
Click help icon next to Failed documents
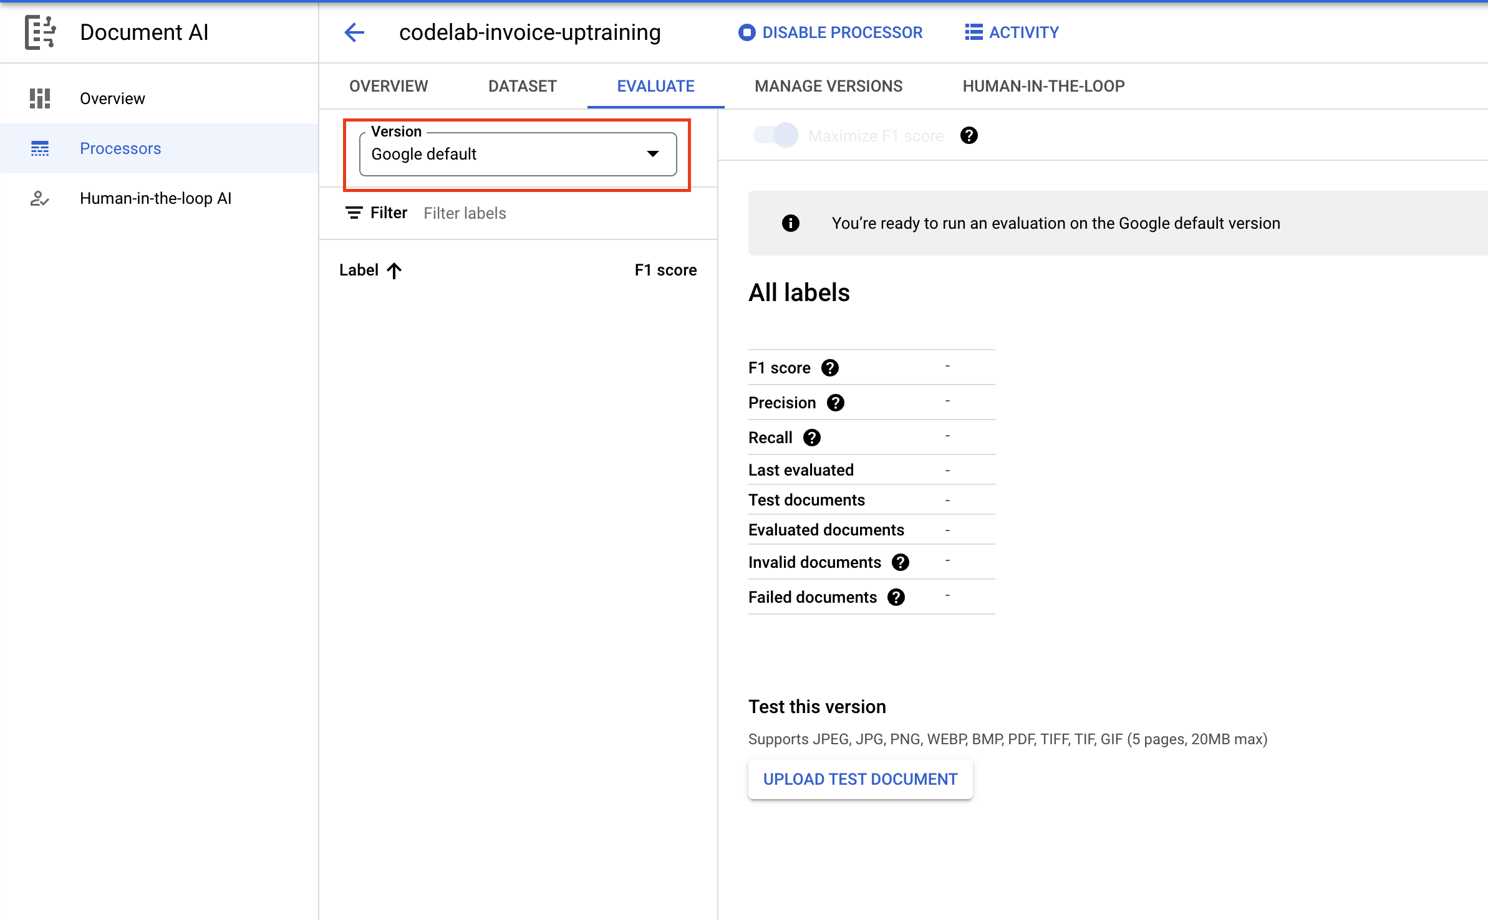tap(896, 597)
